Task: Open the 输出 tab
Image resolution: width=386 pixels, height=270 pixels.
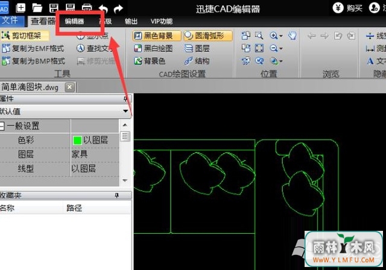Action: pyautogui.click(x=131, y=21)
